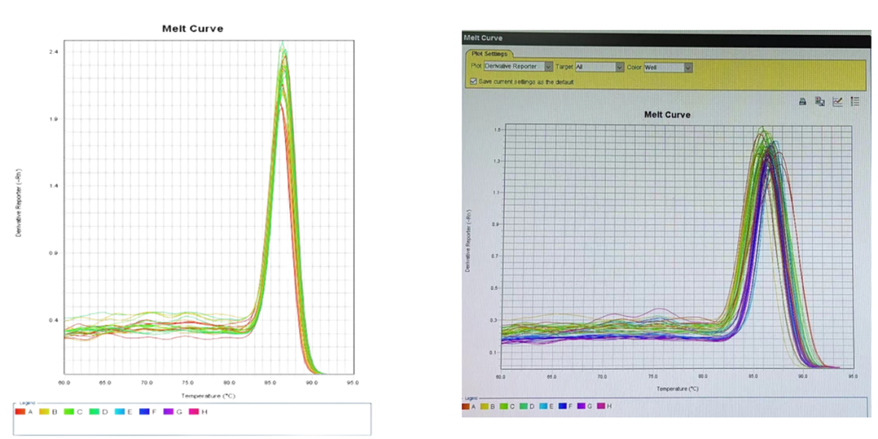Uncheck Save current settings as the default

(474, 81)
